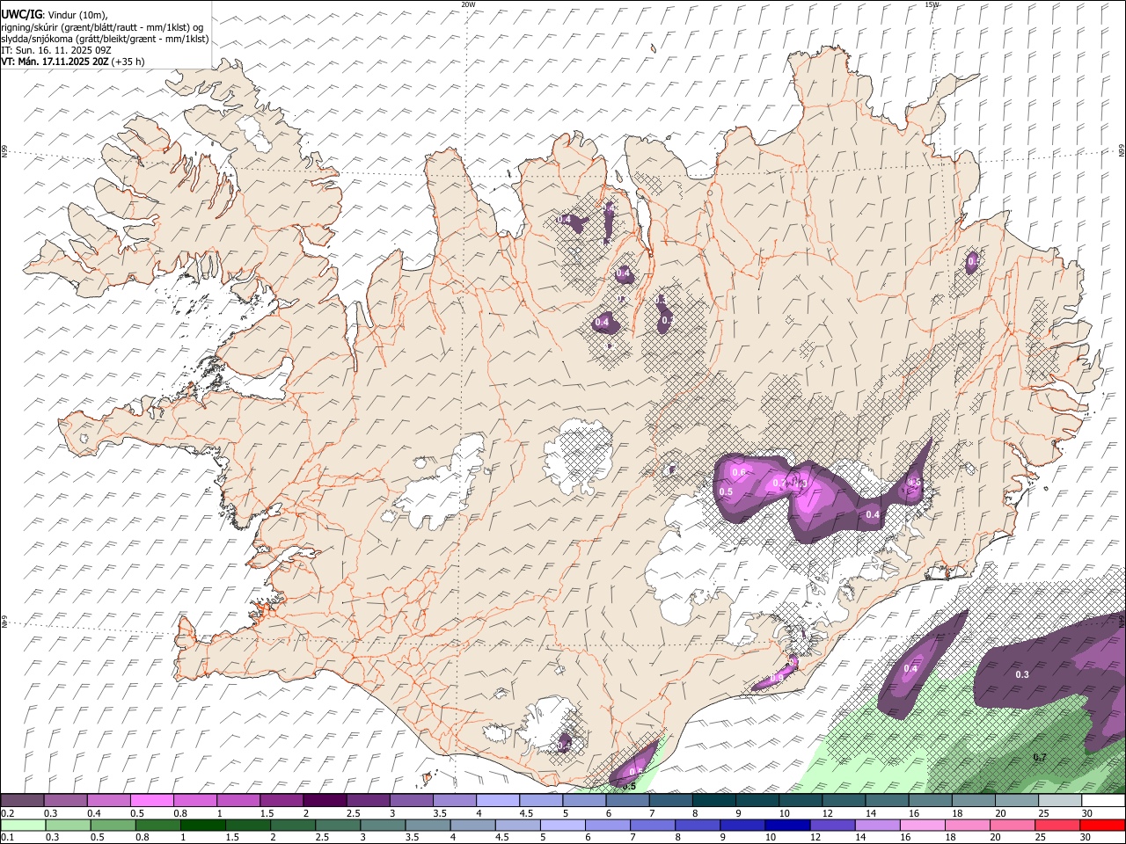This screenshot has width=1126, height=844.
Task: Click the '20W' longitude label at top
Action: pos(468,4)
